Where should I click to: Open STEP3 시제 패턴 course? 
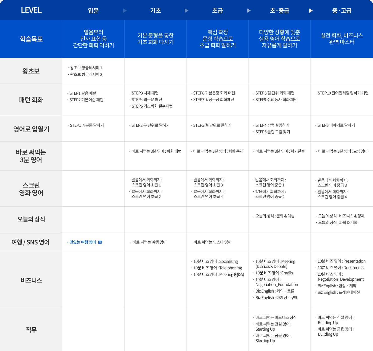coord(145,93)
